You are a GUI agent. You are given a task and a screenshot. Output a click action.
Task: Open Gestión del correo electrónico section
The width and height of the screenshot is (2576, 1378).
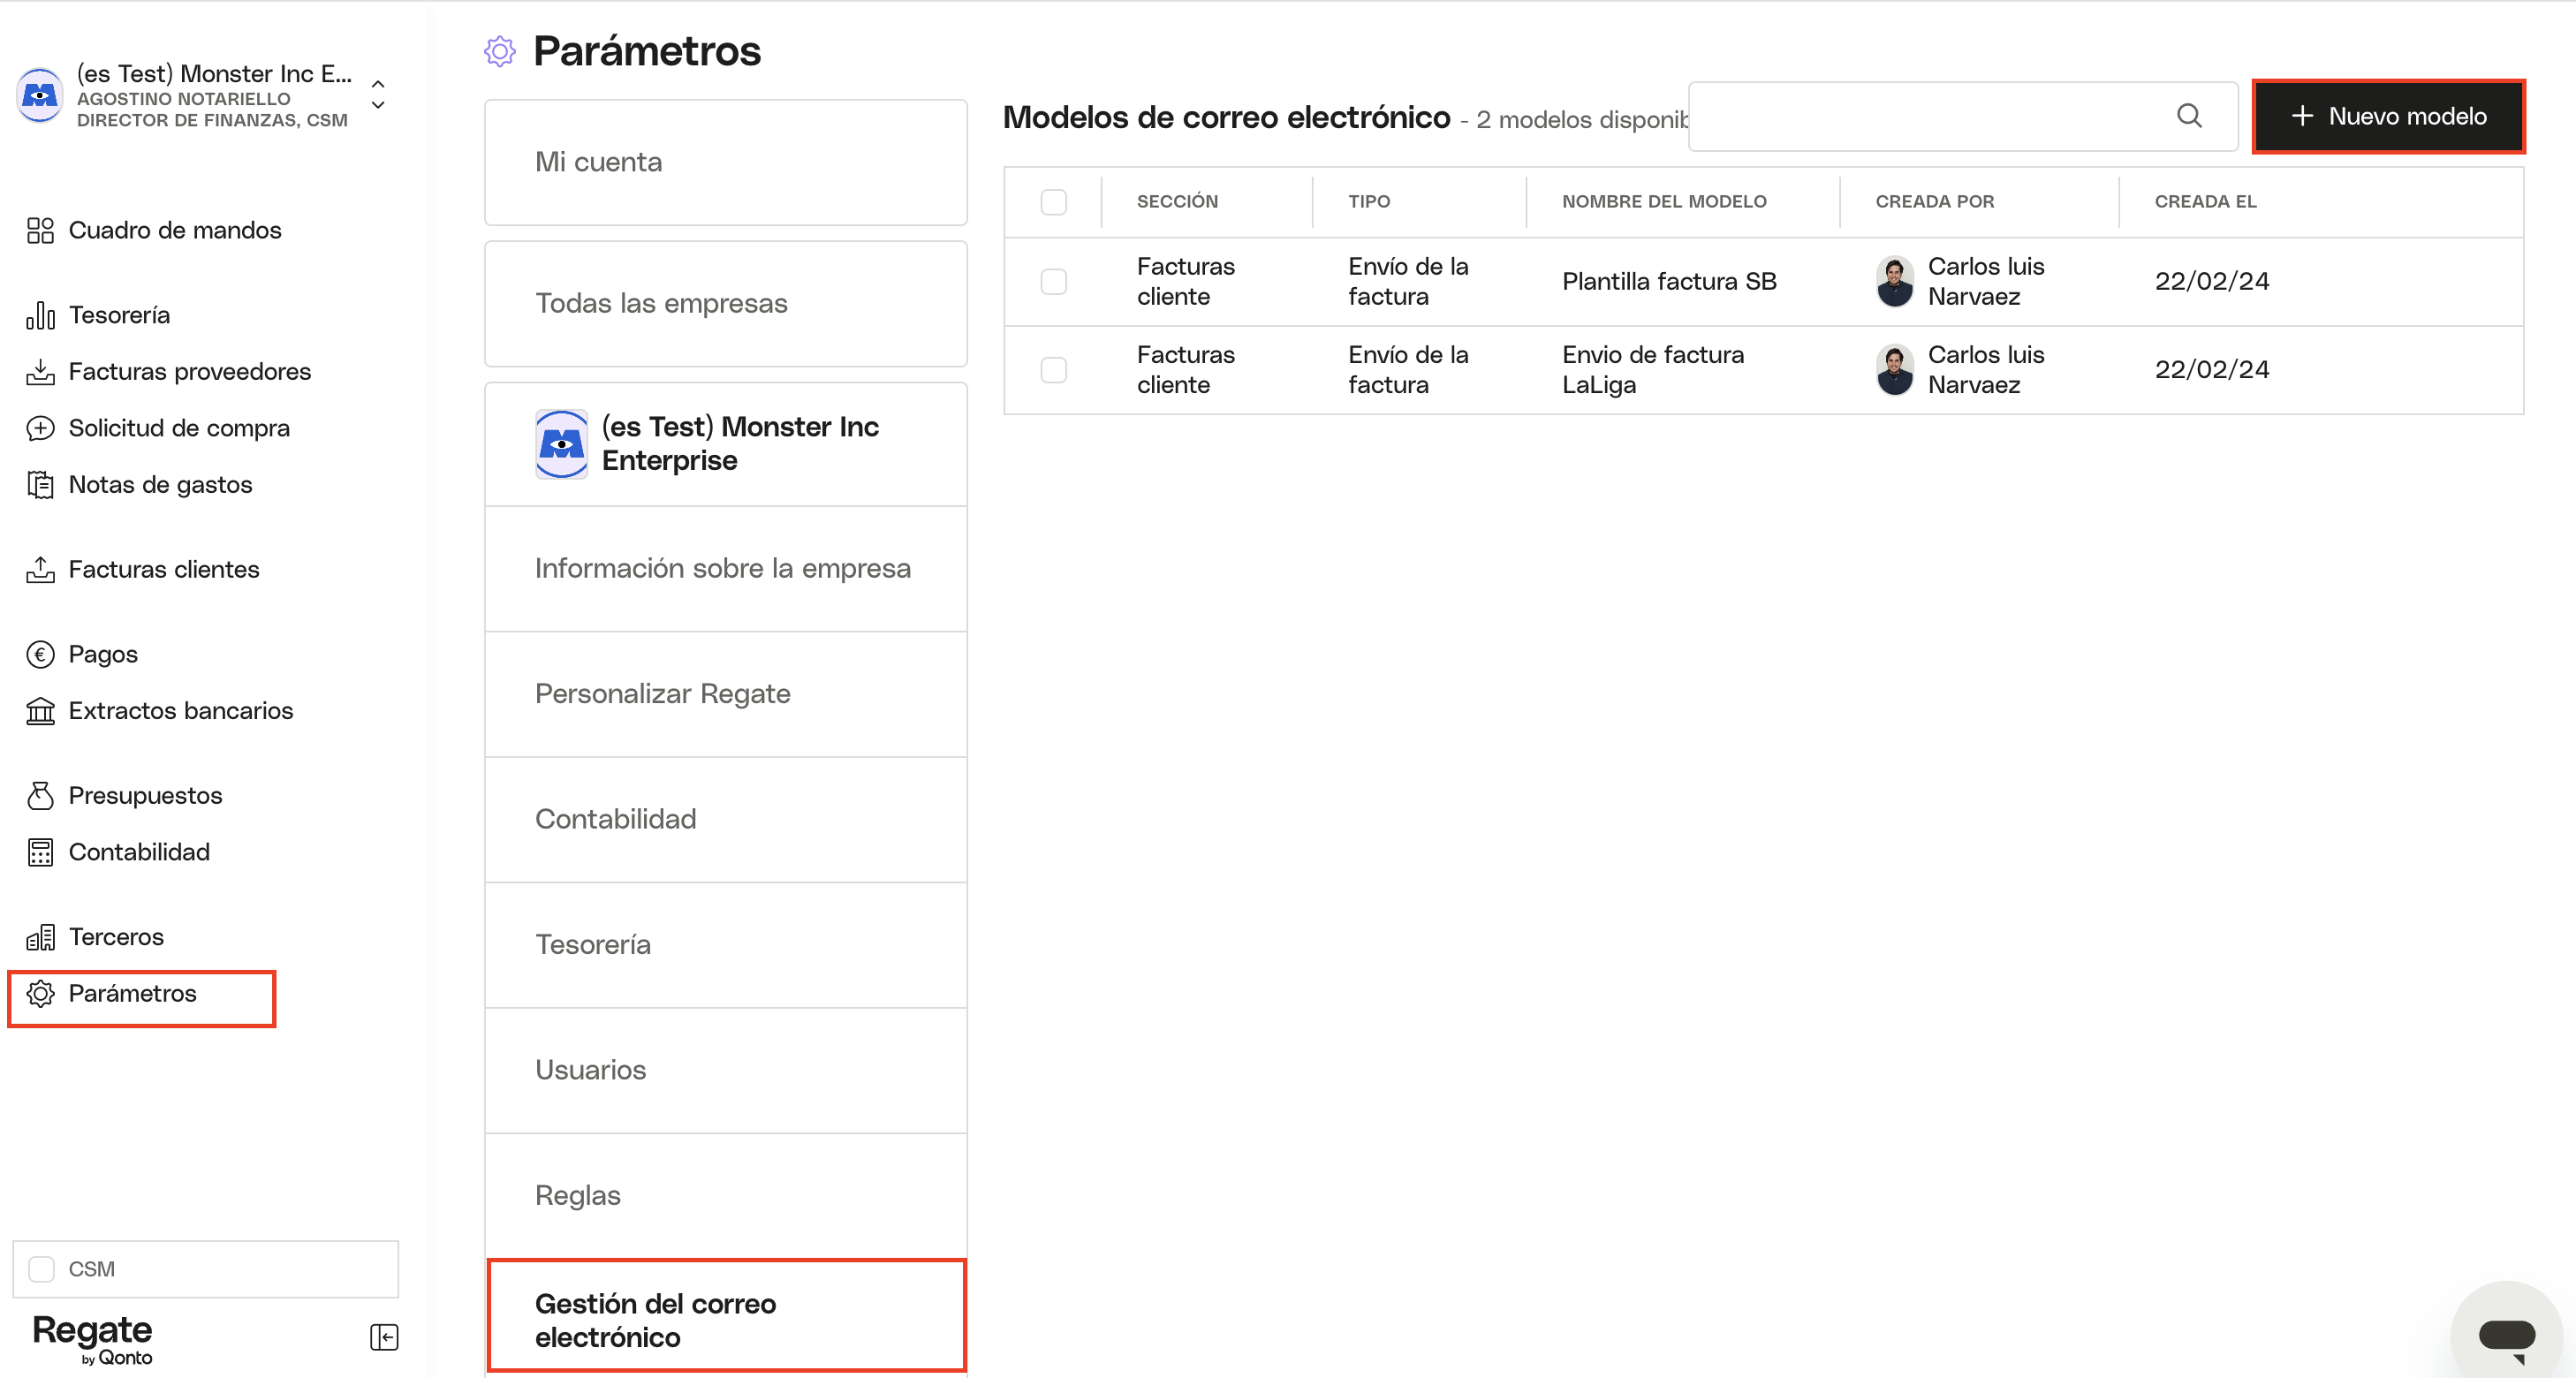726,1316
